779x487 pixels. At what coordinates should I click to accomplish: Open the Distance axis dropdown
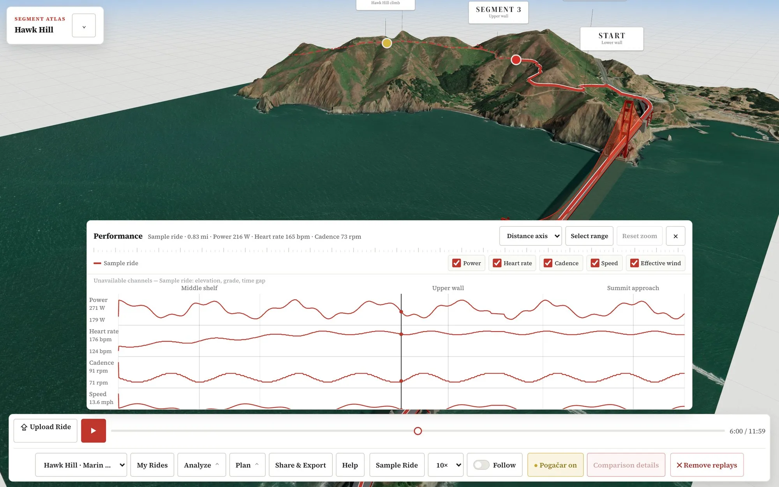click(530, 236)
